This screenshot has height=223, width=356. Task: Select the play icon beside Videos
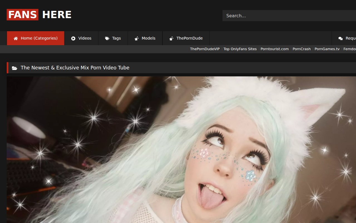point(73,38)
